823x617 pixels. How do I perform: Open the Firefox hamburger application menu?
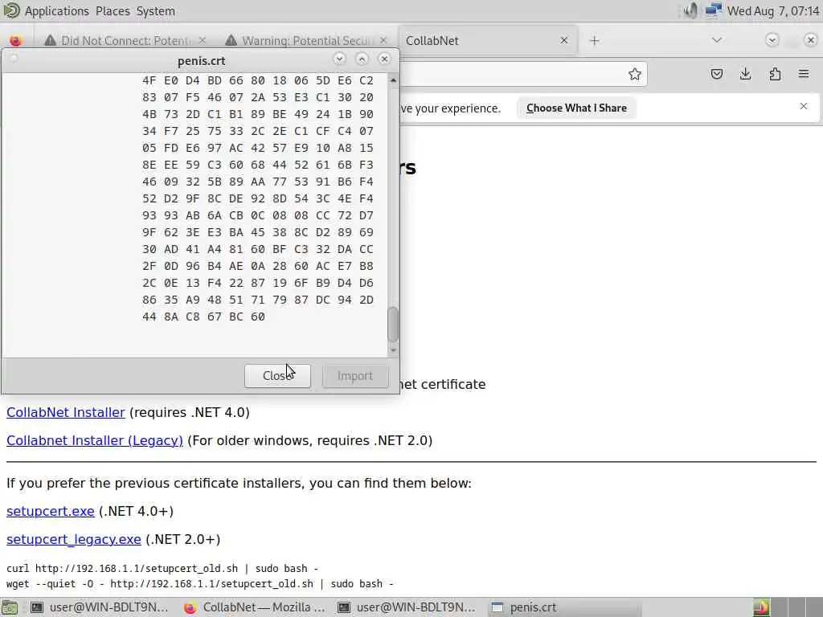(804, 74)
